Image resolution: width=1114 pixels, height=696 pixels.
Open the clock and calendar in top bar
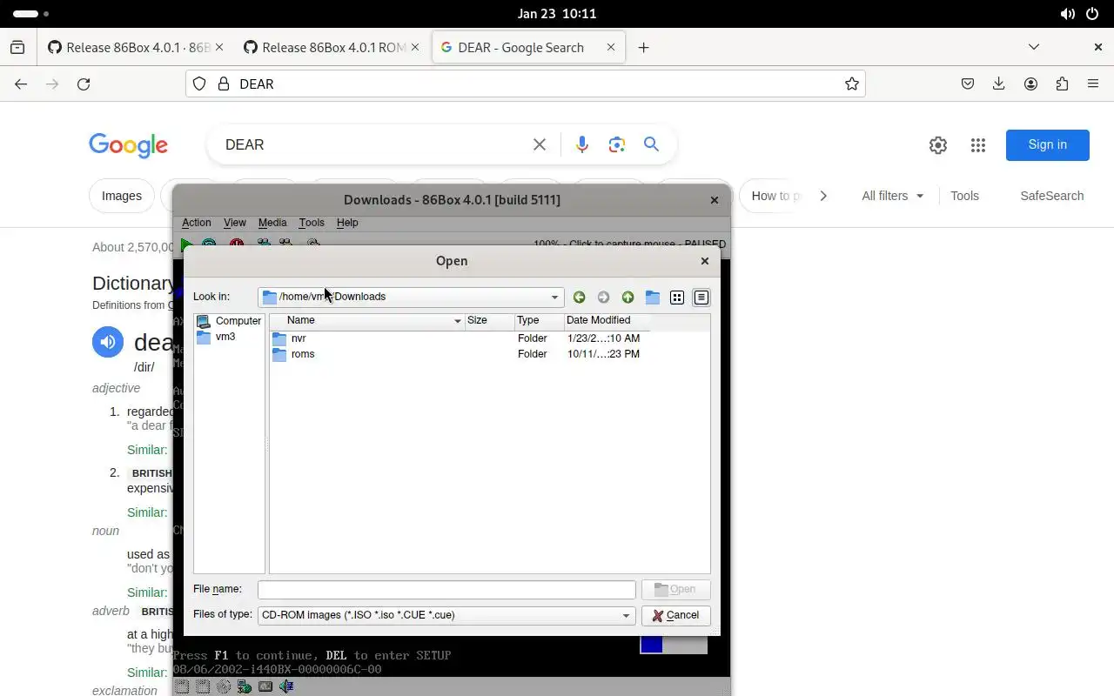(556, 14)
